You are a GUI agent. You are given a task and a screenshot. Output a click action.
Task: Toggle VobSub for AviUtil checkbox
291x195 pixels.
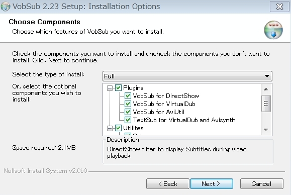coord(128,112)
